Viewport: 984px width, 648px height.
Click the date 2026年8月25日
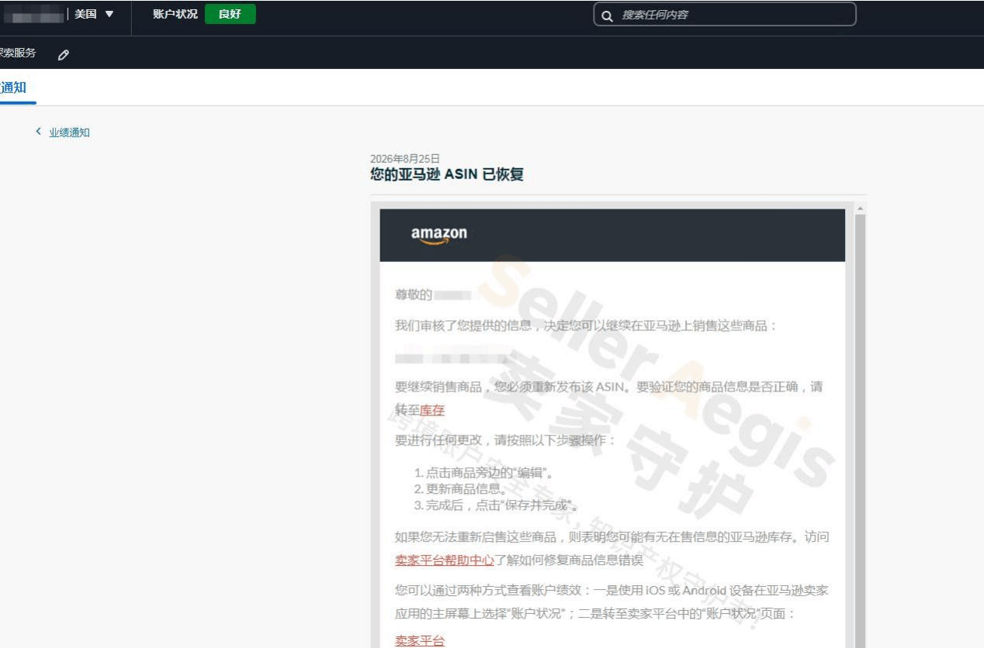(x=405, y=159)
